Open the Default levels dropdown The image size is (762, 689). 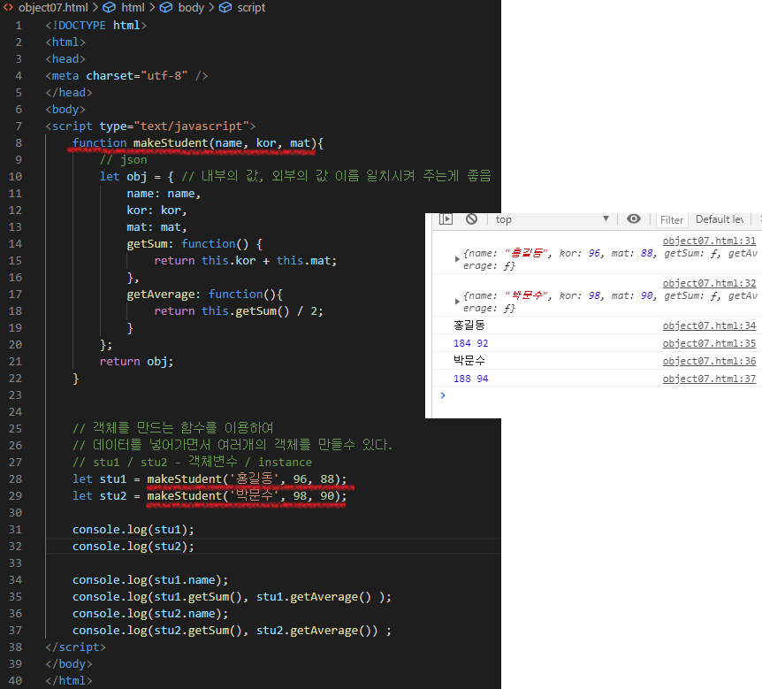720,219
